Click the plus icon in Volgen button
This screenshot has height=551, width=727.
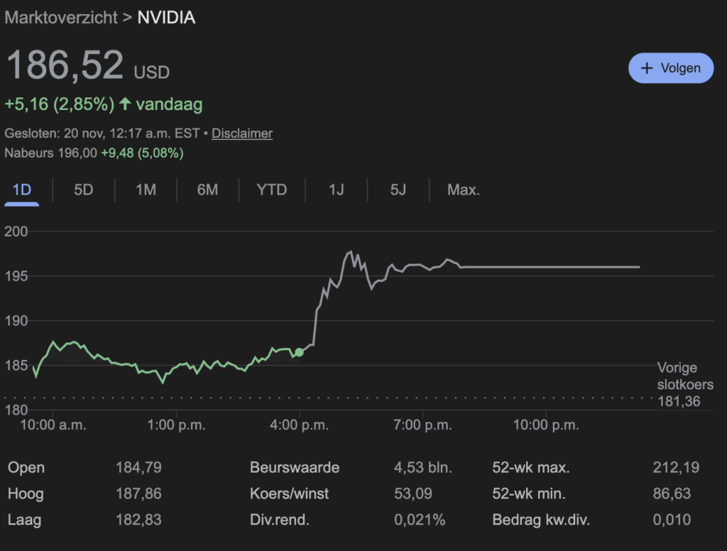tap(647, 68)
